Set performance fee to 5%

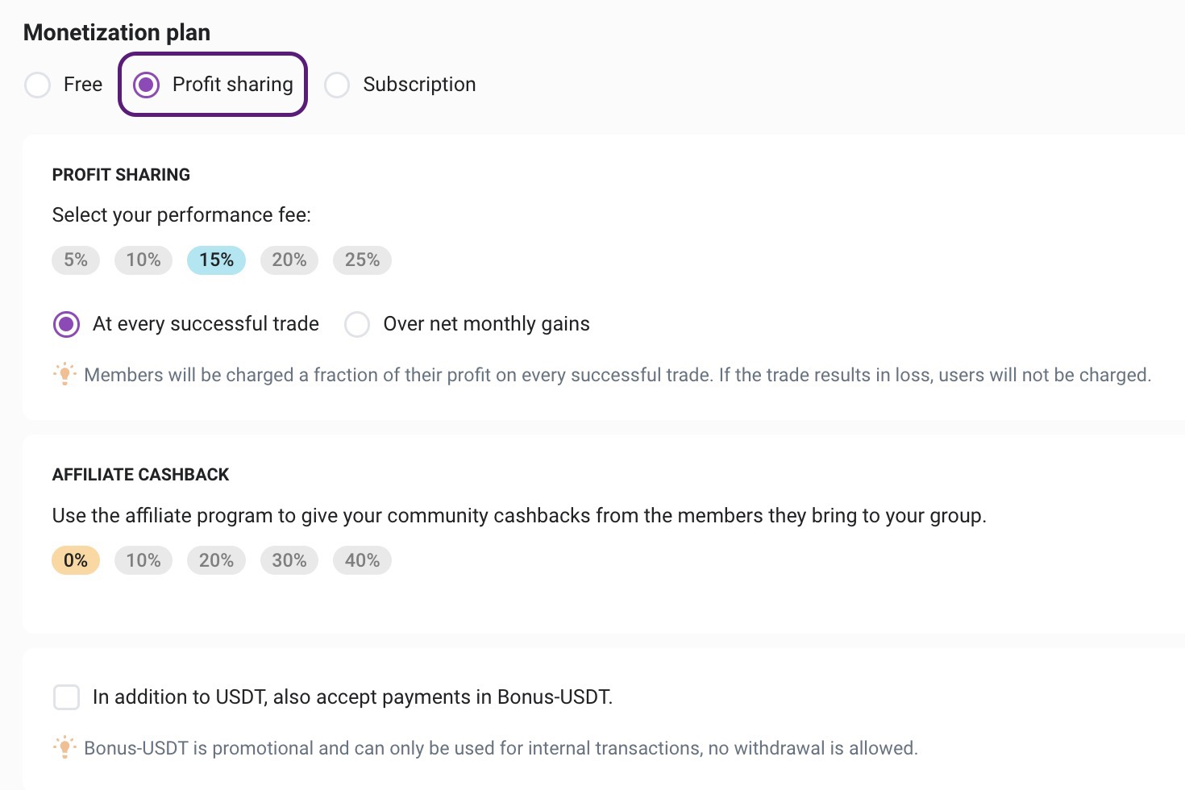(76, 260)
